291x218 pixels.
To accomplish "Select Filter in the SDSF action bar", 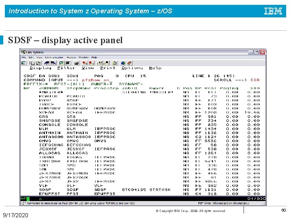I will pyautogui.click(x=66, y=68).
